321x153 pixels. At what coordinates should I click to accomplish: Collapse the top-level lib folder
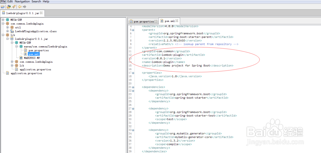point(3,35)
